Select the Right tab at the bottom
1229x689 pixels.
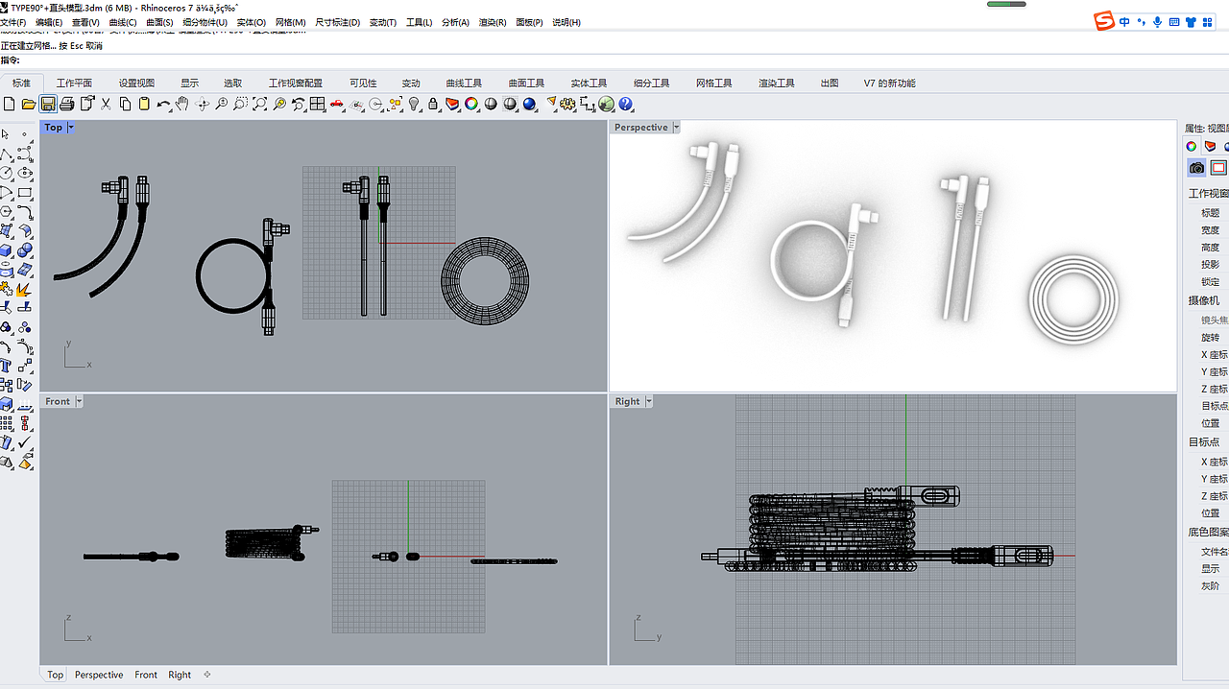(180, 675)
